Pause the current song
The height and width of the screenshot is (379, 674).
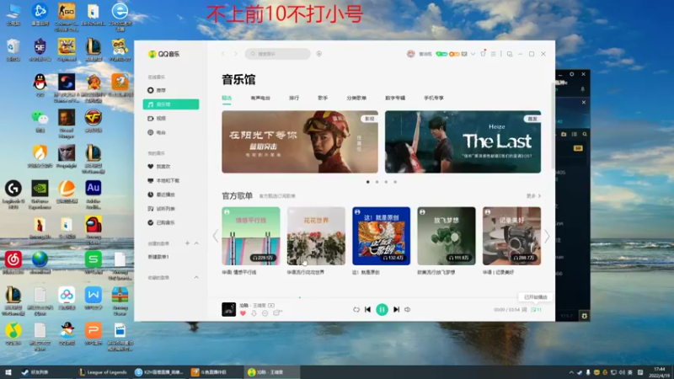coord(382,310)
